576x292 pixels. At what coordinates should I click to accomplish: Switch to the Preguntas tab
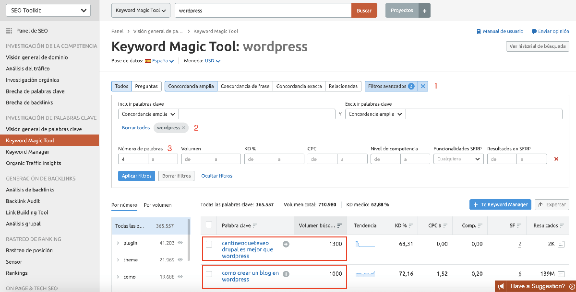click(147, 86)
